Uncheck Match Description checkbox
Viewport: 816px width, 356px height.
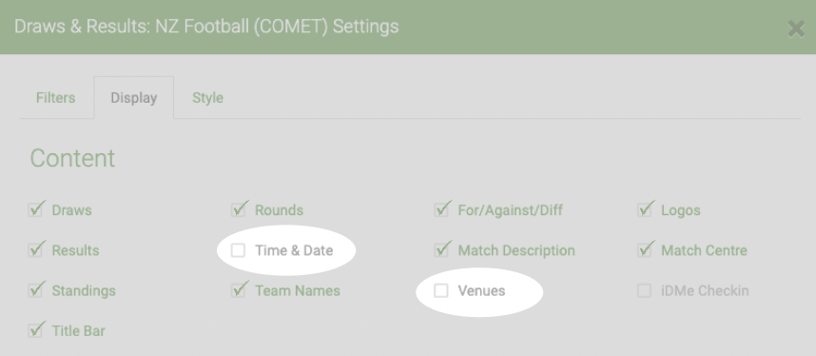[x=441, y=250]
